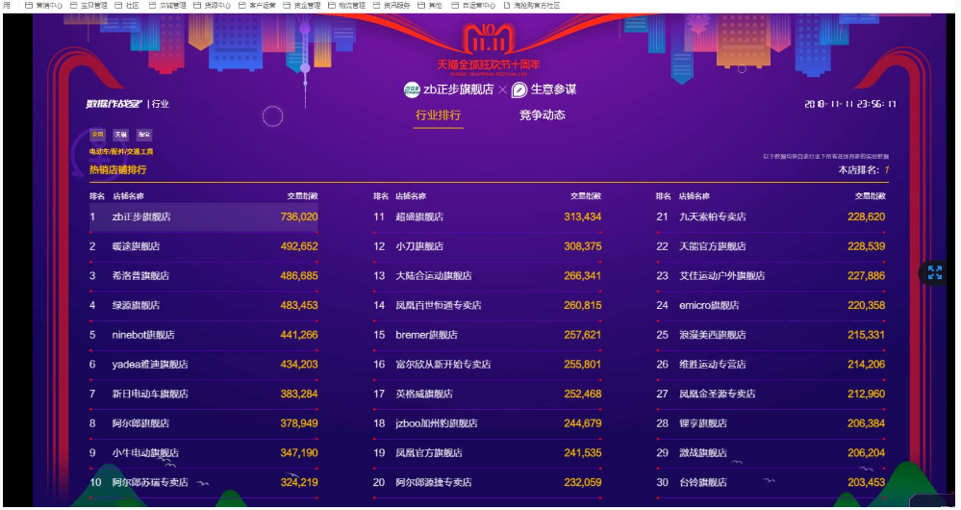
Task: Click the trade index value 736,020
Action: point(299,217)
